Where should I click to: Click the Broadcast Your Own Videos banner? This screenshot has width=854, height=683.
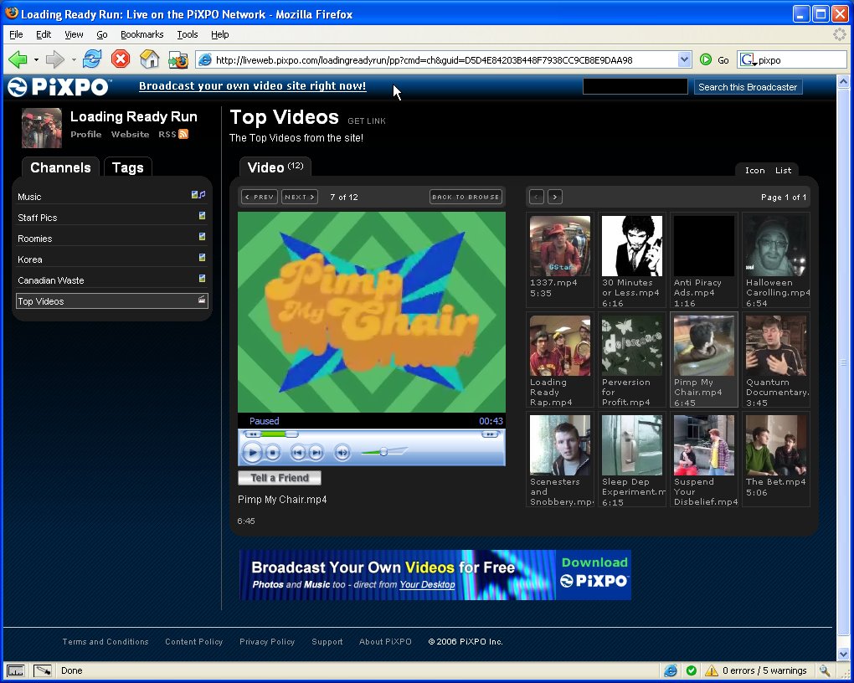click(x=435, y=575)
